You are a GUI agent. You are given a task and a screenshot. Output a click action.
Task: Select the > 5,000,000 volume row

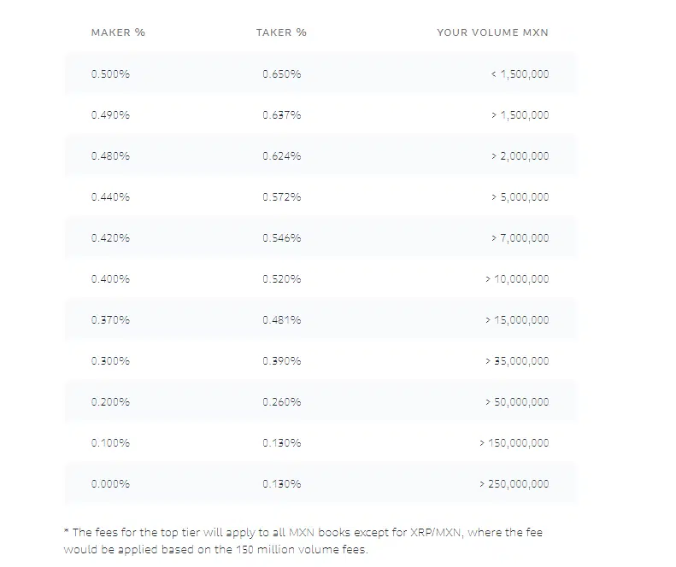pos(320,197)
